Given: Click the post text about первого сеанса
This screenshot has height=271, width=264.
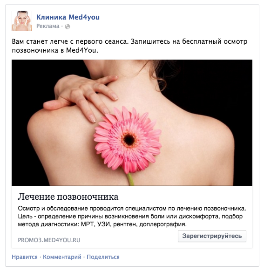Looking at the screenshot, I should (x=129, y=46).
